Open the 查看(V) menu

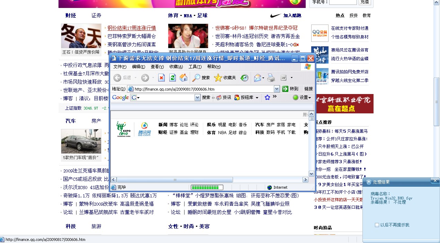click(x=157, y=67)
